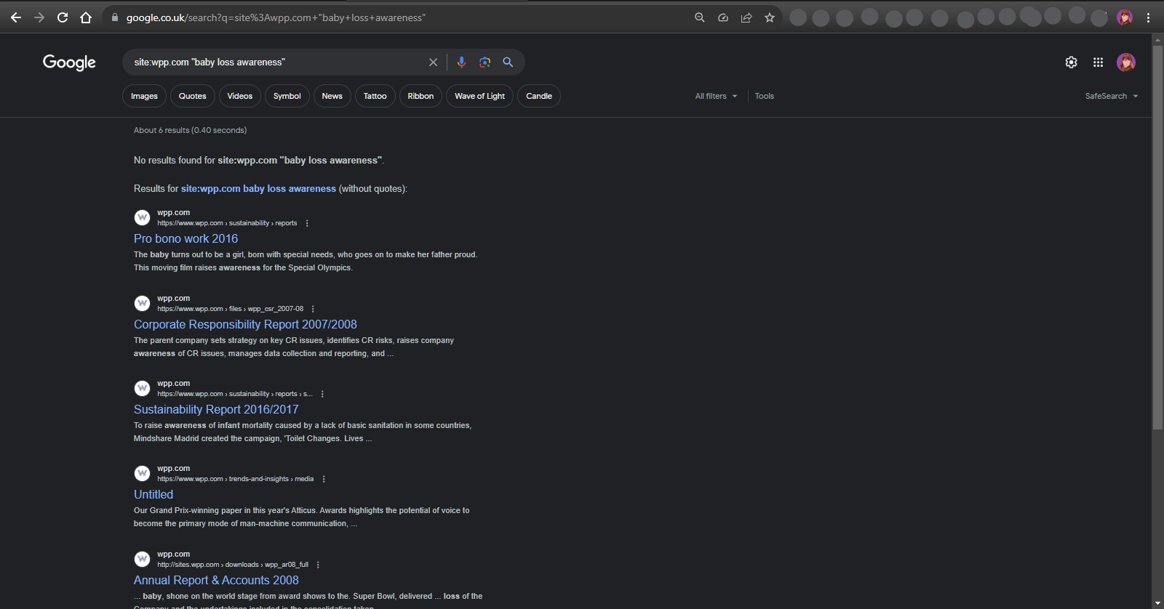
Task: Switch to Videos results
Action: [240, 96]
